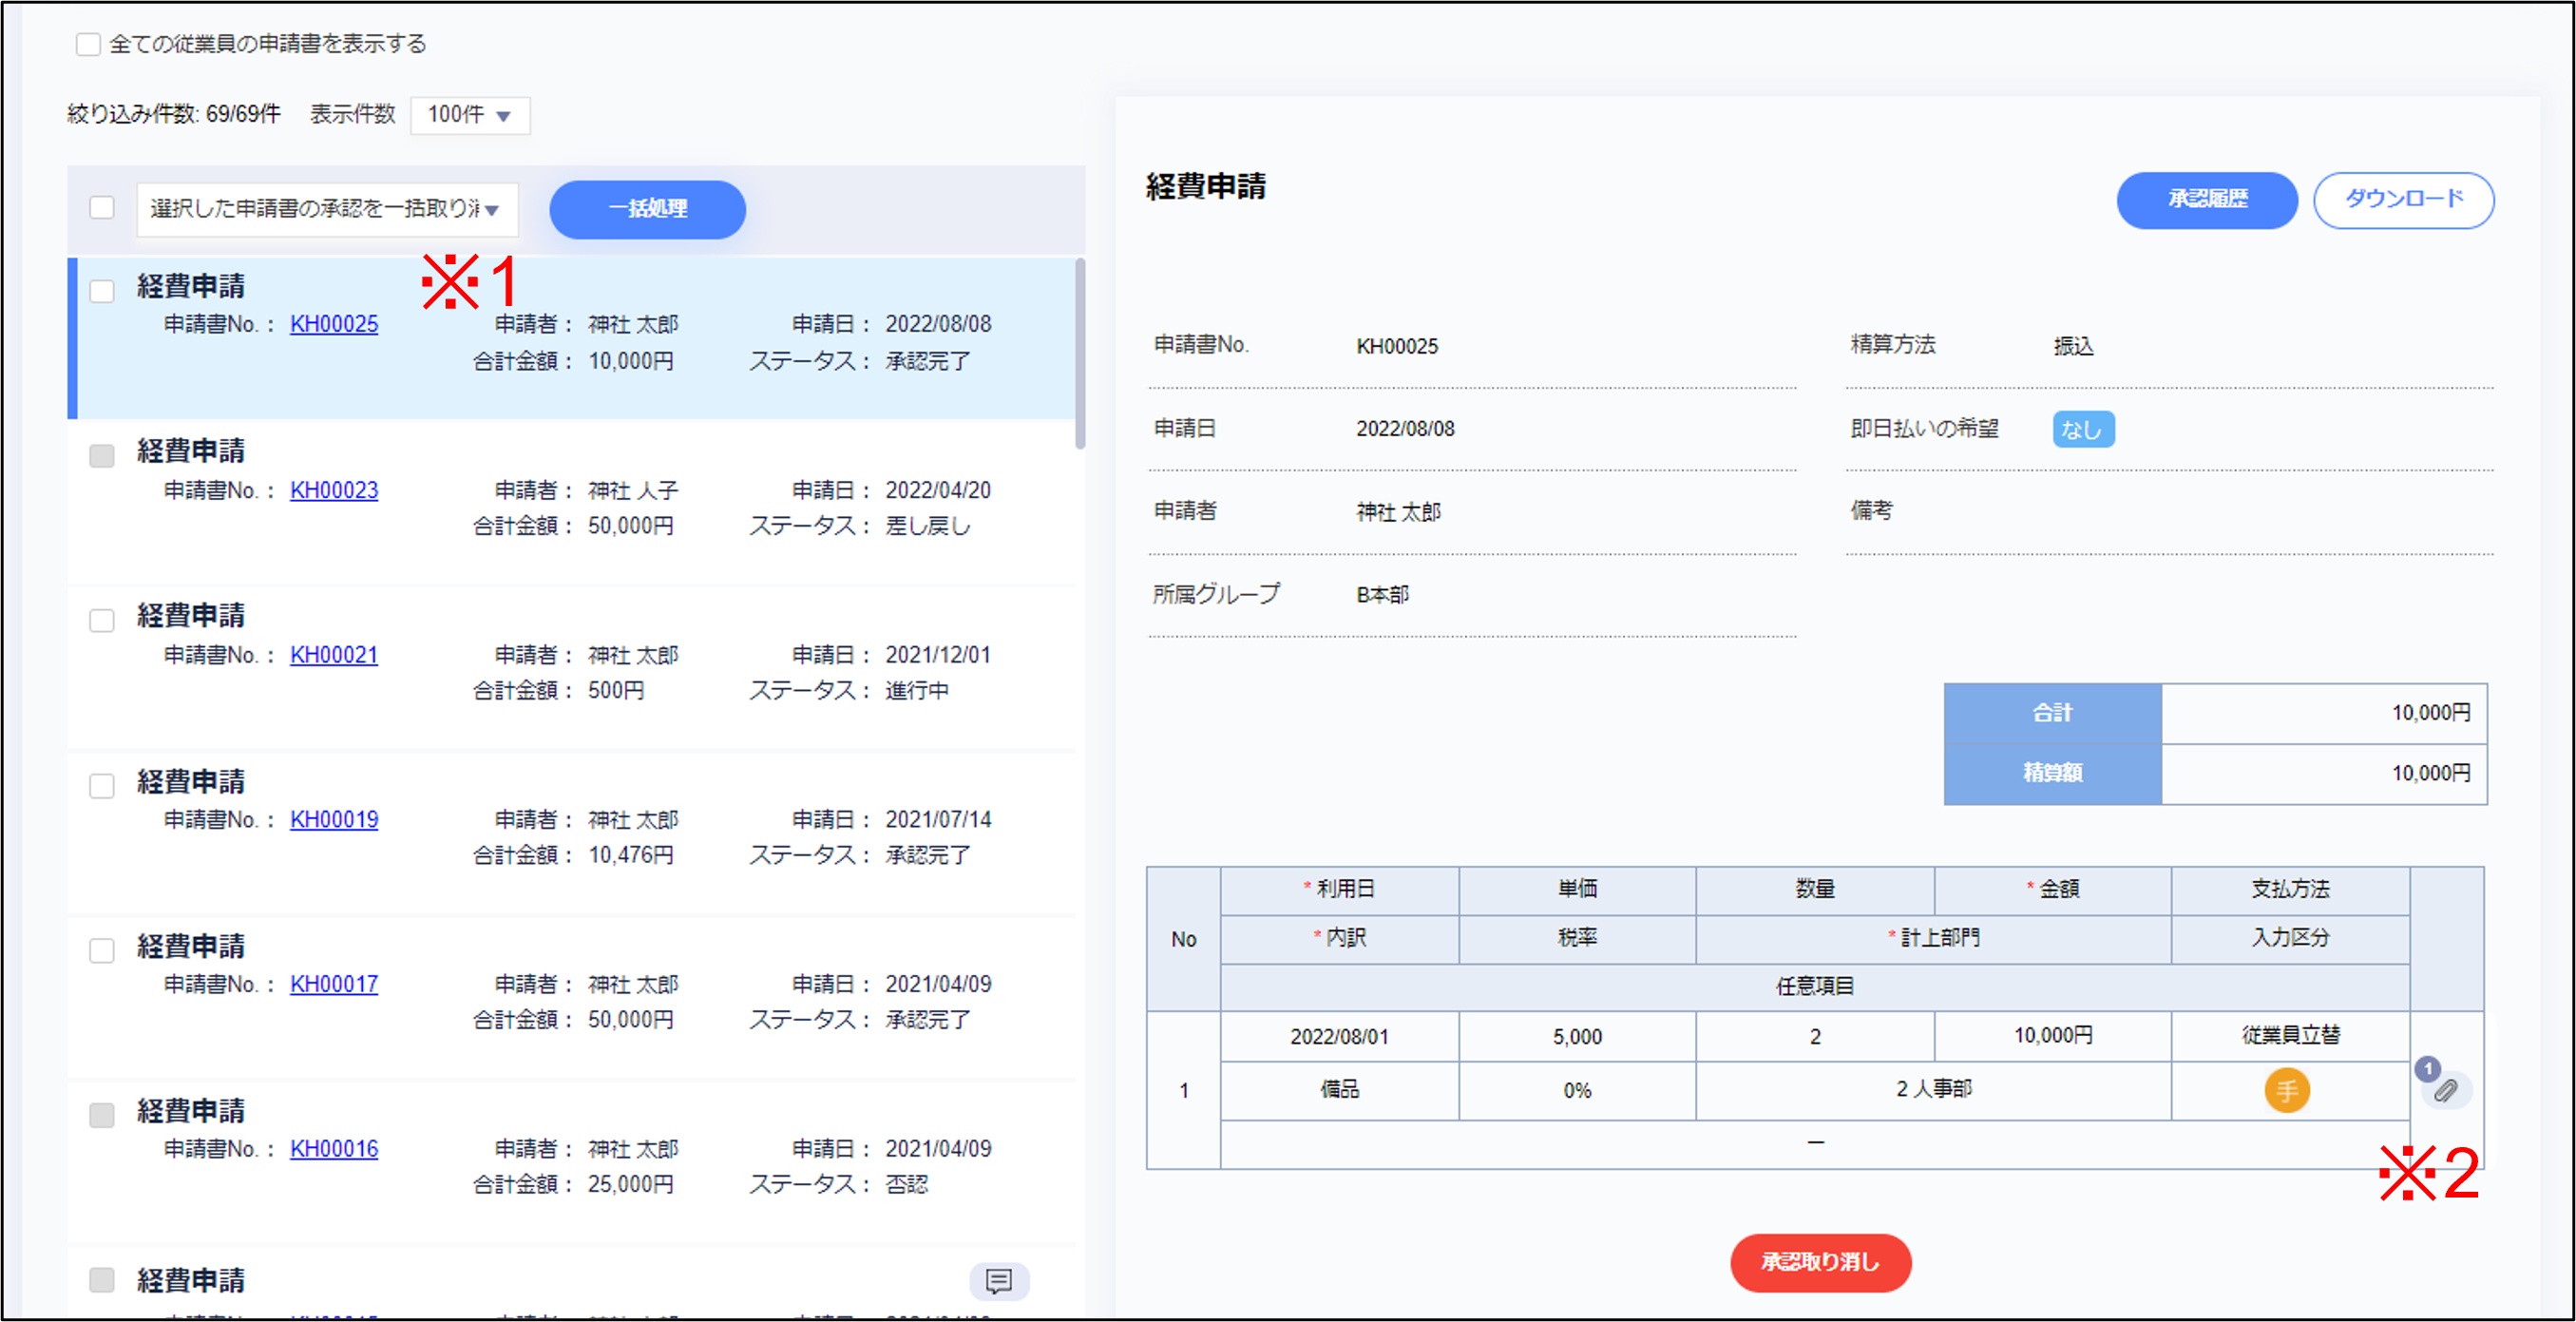The height and width of the screenshot is (1322, 2576).
Task: Click applicant name 神社 人子
Action: 633,491
